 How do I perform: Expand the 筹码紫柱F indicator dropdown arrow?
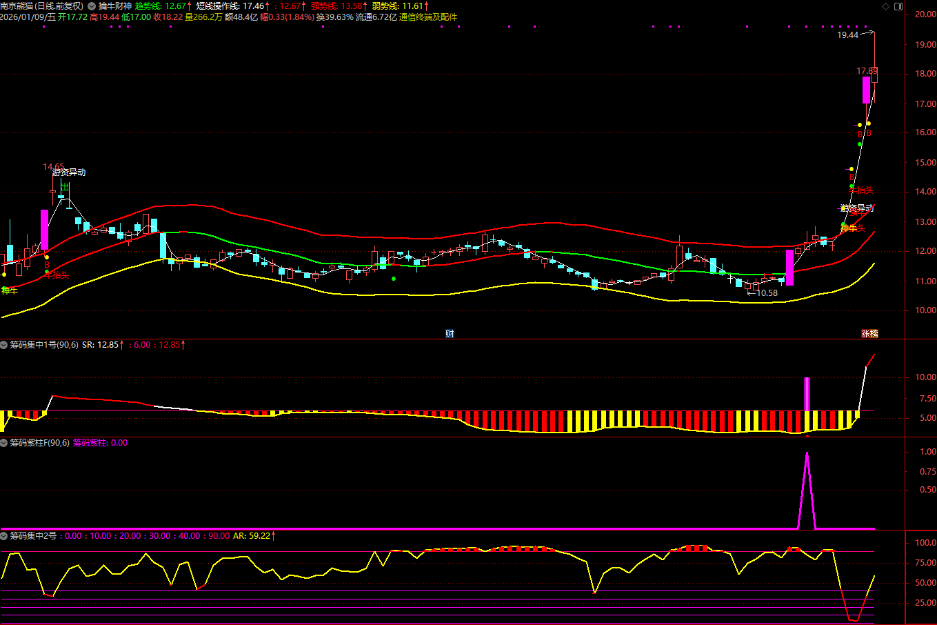pos(4,443)
